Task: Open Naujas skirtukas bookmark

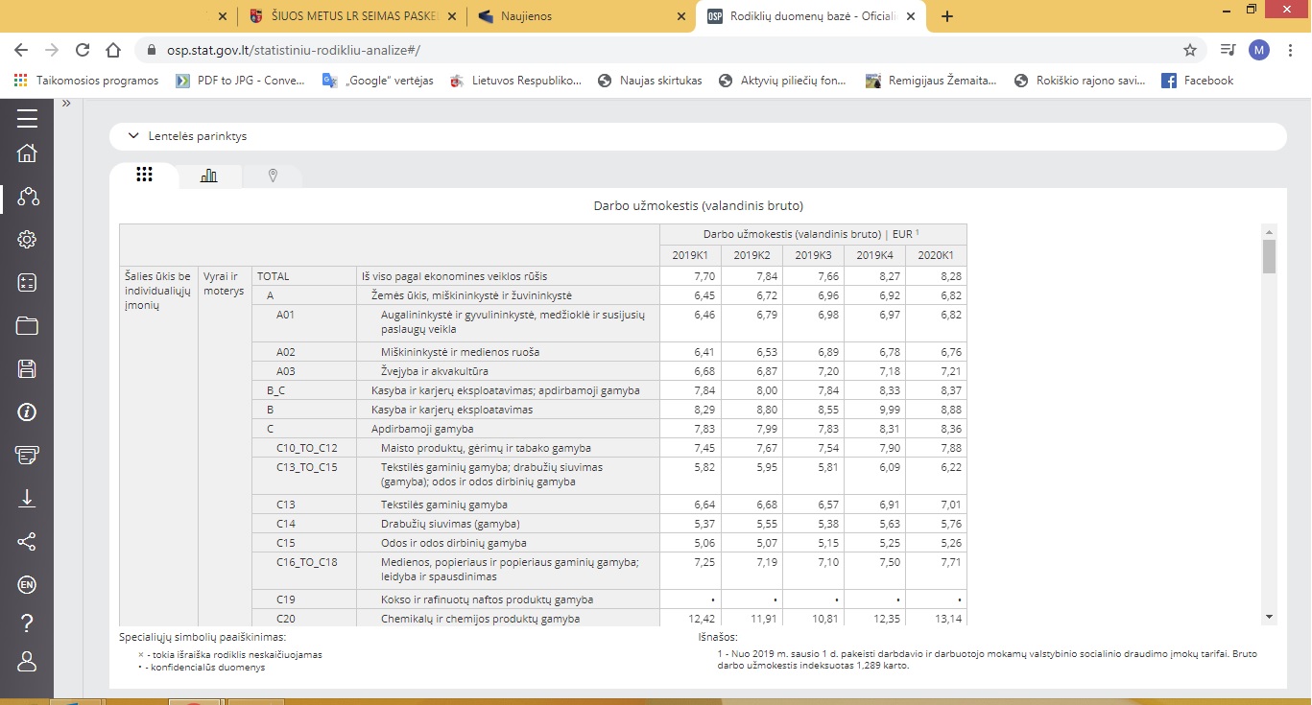Action: click(x=651, y=81)
